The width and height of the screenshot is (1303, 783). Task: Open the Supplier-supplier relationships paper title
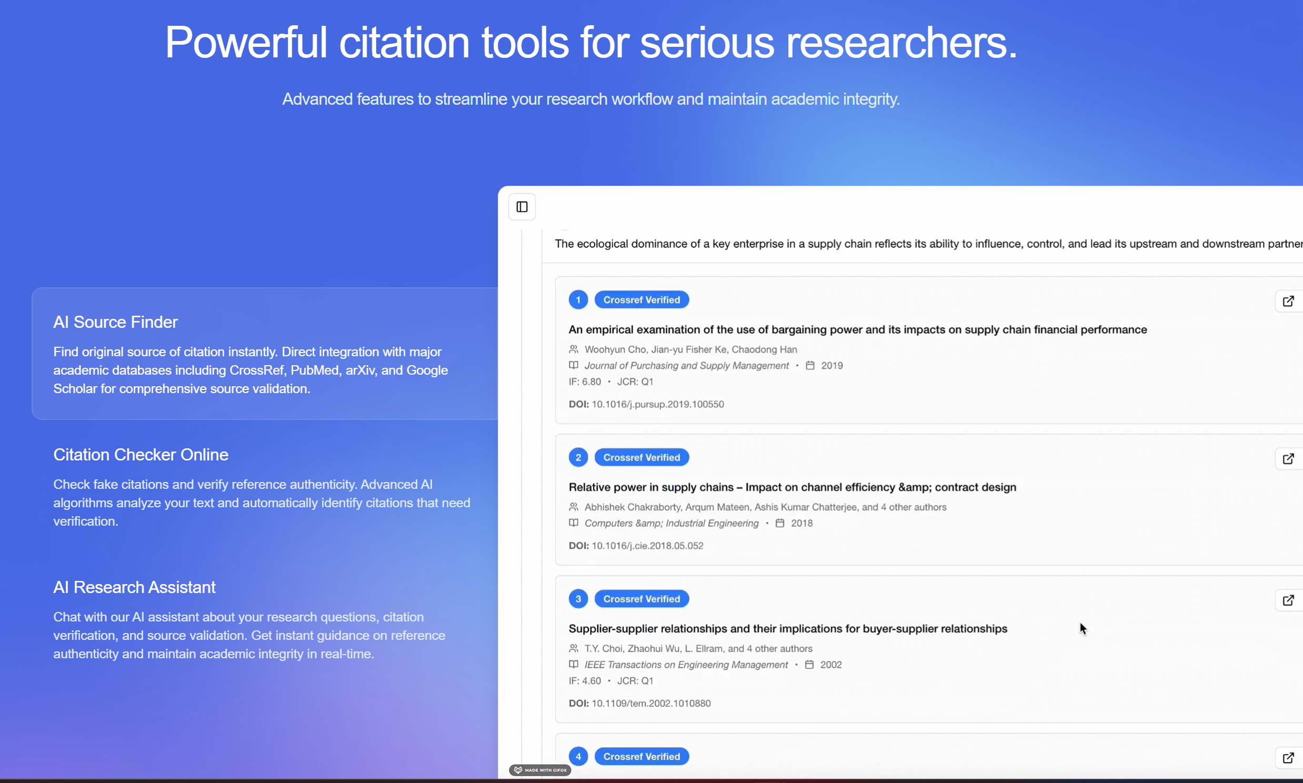pos(788,628)
